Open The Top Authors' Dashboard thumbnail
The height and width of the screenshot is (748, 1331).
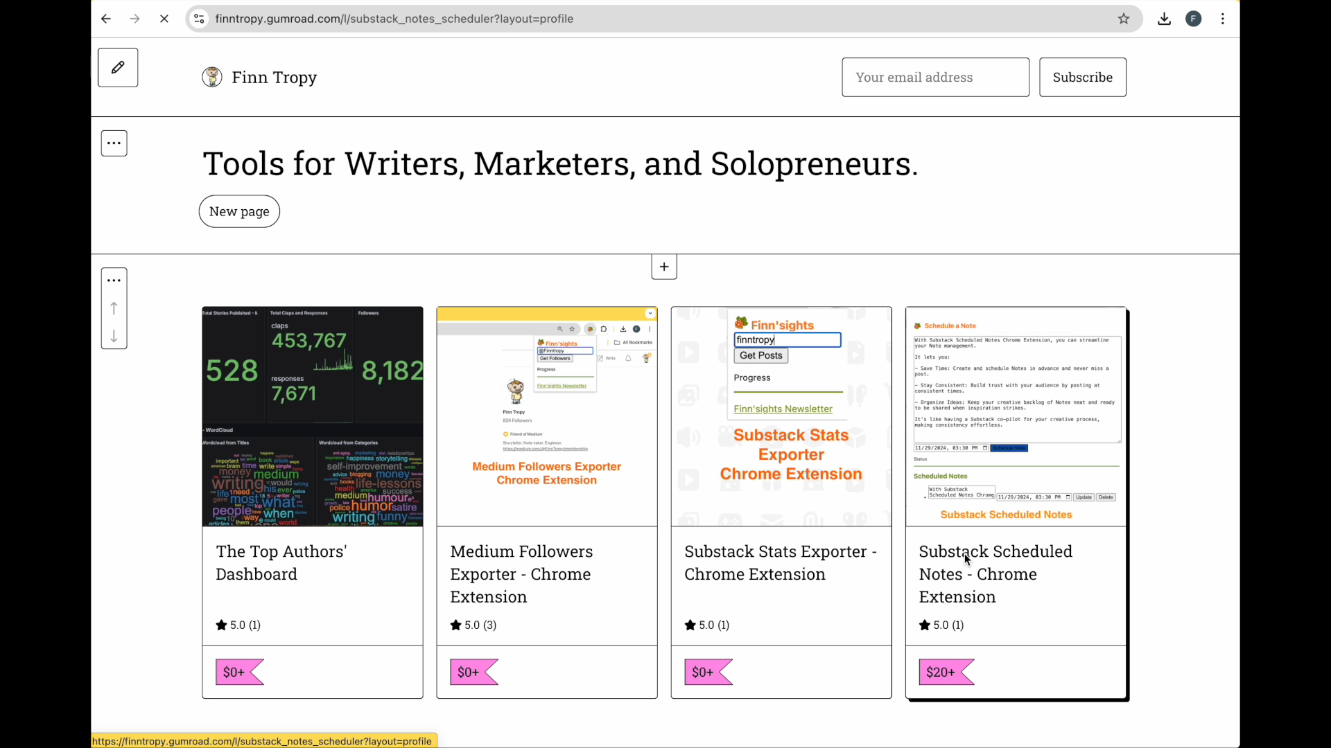(313, 416)
